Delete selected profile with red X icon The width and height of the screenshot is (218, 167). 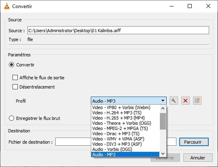pyautogui.click(x=185, y=101)
